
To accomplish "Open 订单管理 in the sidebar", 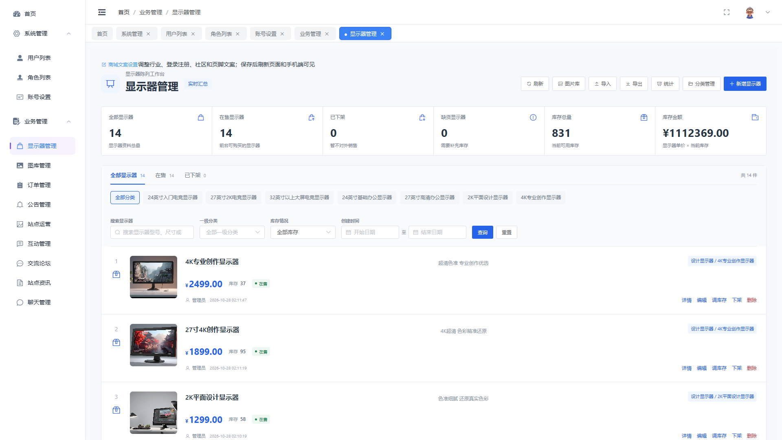I will point(42,185).
